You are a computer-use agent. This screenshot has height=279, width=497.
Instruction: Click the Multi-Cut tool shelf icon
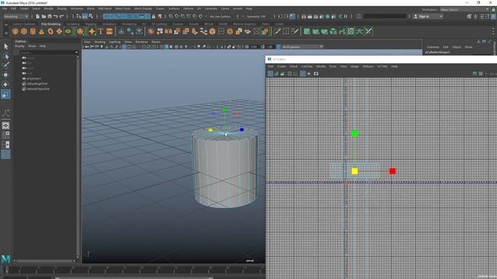277,31
